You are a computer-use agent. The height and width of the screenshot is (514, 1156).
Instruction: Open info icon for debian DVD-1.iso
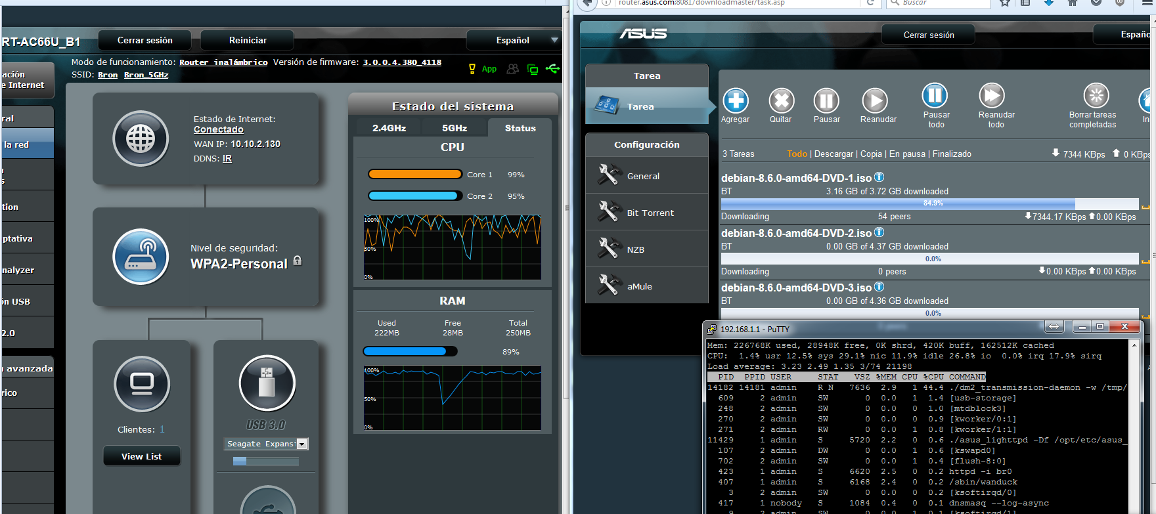coord(879,177)
